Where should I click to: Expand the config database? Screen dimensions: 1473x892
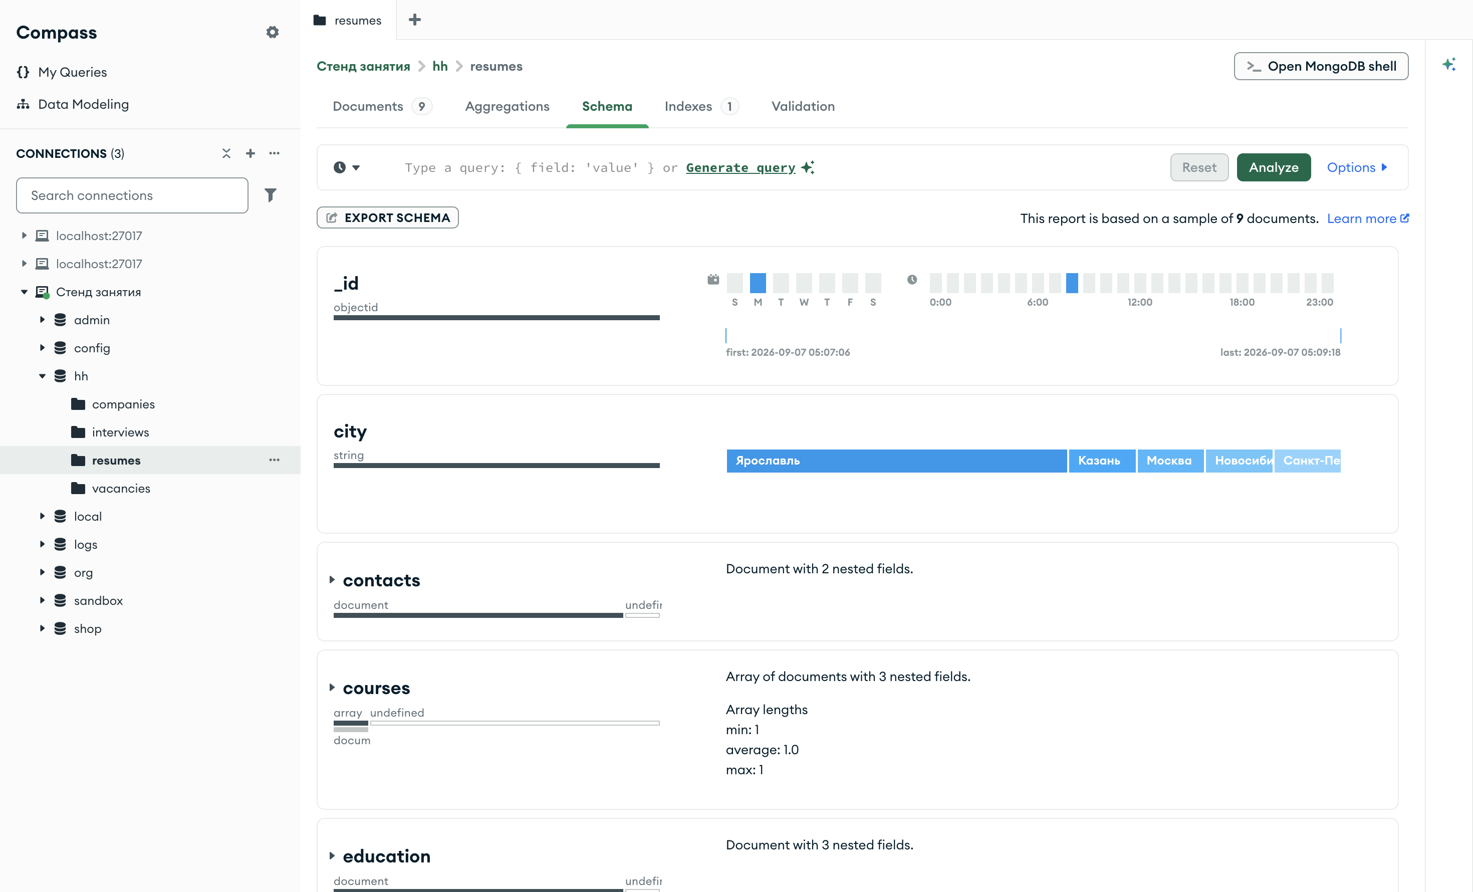42,348
